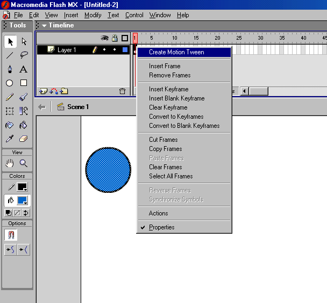Collapse the Timeline panel
The height and width of the screenshot is (303, 327).
click(44, 25)
